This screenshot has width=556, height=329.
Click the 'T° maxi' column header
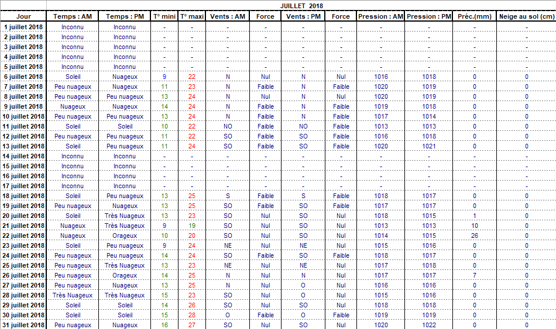pyautogui.click(x=192, y=16)
